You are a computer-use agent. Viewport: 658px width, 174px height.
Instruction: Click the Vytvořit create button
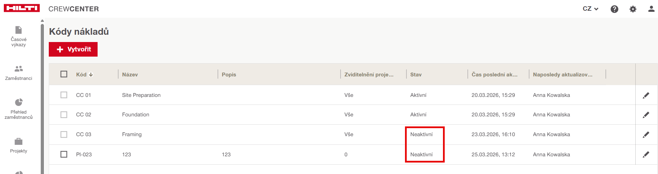73,49
